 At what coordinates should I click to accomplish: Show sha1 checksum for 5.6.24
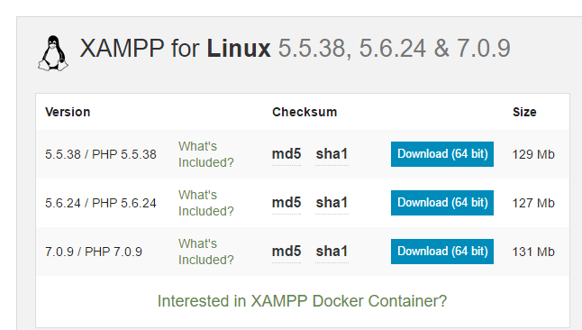[x=332, y=203]
